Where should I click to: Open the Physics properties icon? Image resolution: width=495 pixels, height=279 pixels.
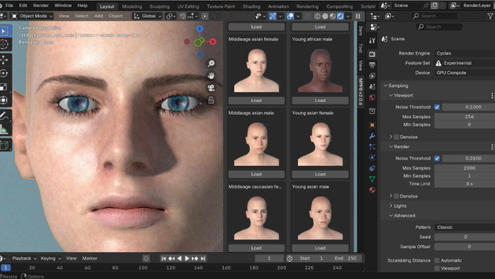372,158
